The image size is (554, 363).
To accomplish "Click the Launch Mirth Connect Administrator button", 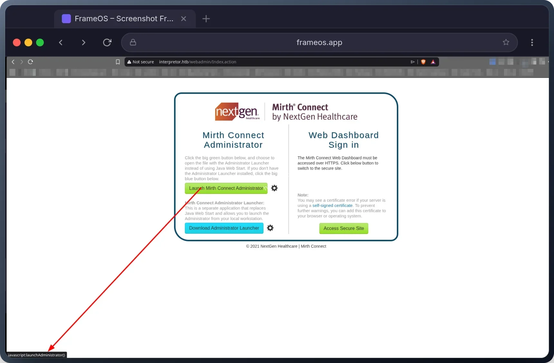I will point(226,188).
